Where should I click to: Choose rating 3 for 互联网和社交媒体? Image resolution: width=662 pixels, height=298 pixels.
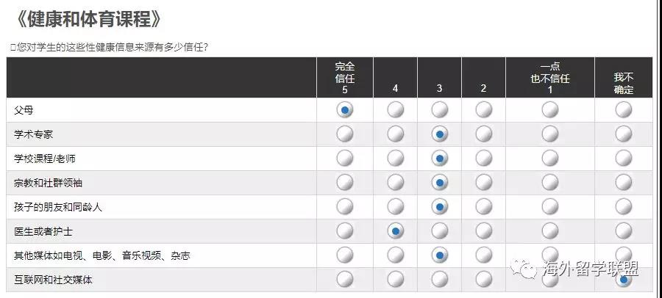440,279
